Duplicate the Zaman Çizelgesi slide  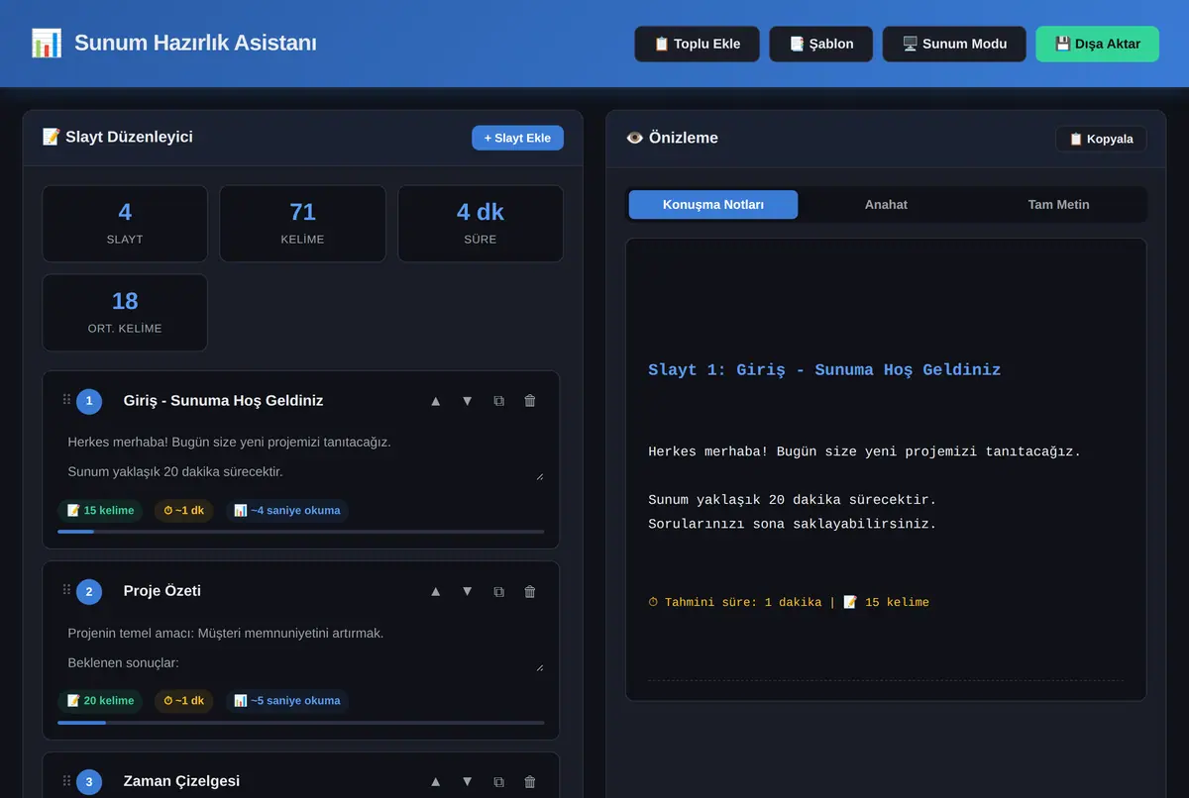498,781
